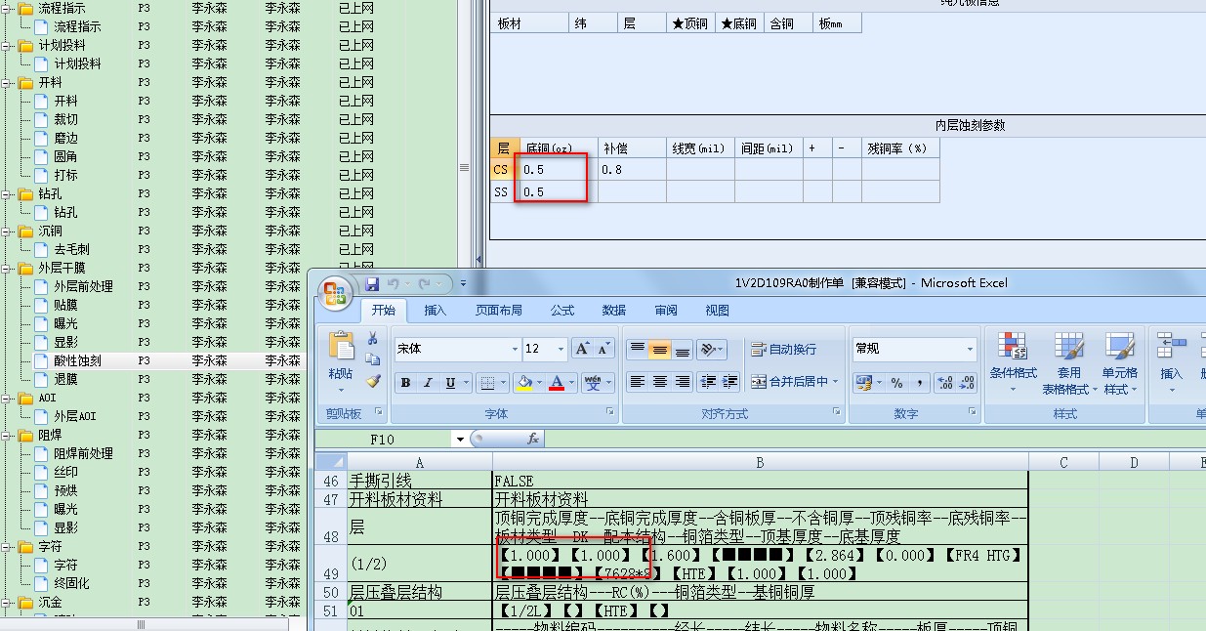Open the underline style dropdown arrow
The image size is (1206, 631).
pyautogui.click(x=465, y=383)
